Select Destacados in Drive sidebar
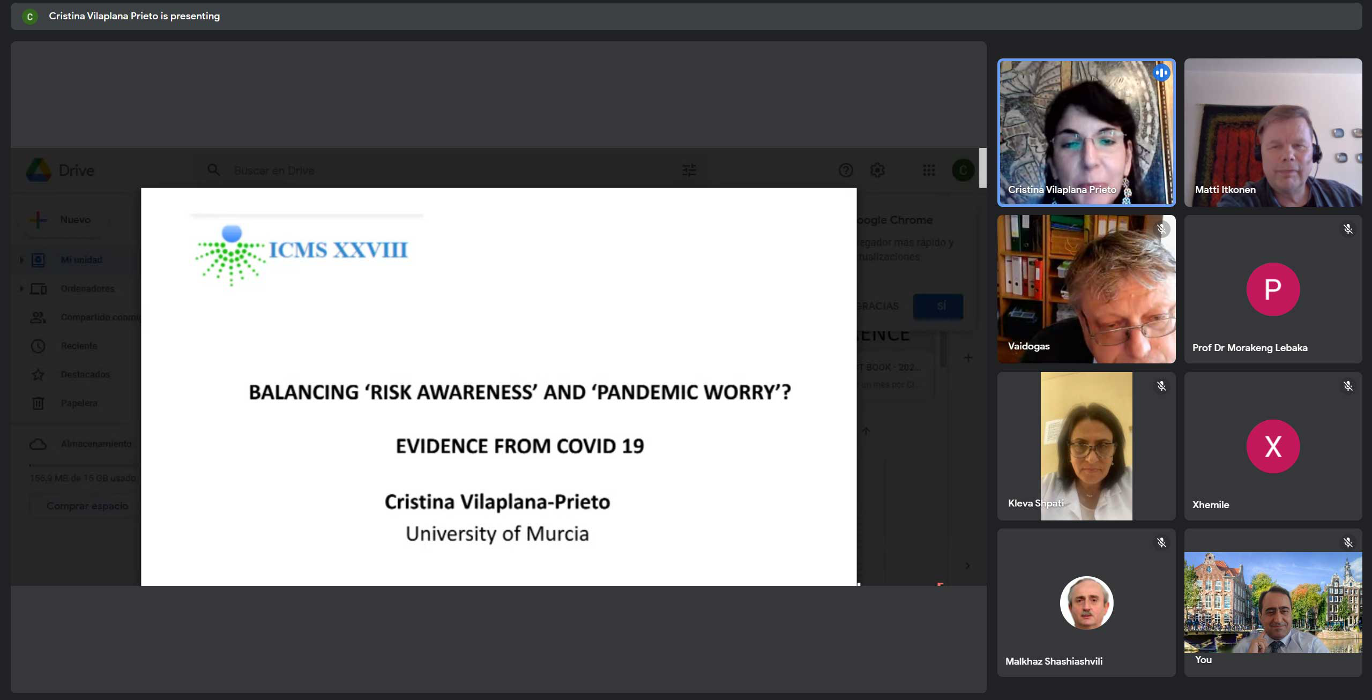The width and height of the screenshot is (1372, 700). pyautogui.click(x=85, y=374)
